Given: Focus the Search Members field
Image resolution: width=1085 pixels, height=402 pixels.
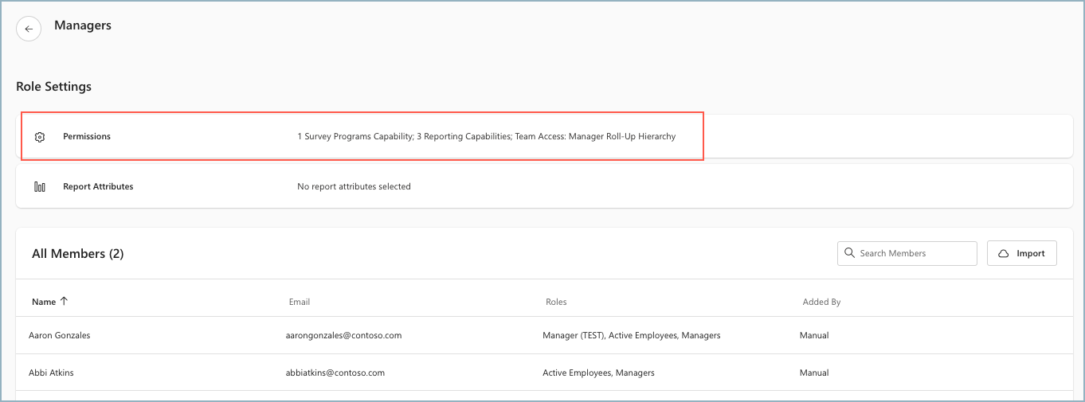Looking at the screenshot, I should (907, 253).
